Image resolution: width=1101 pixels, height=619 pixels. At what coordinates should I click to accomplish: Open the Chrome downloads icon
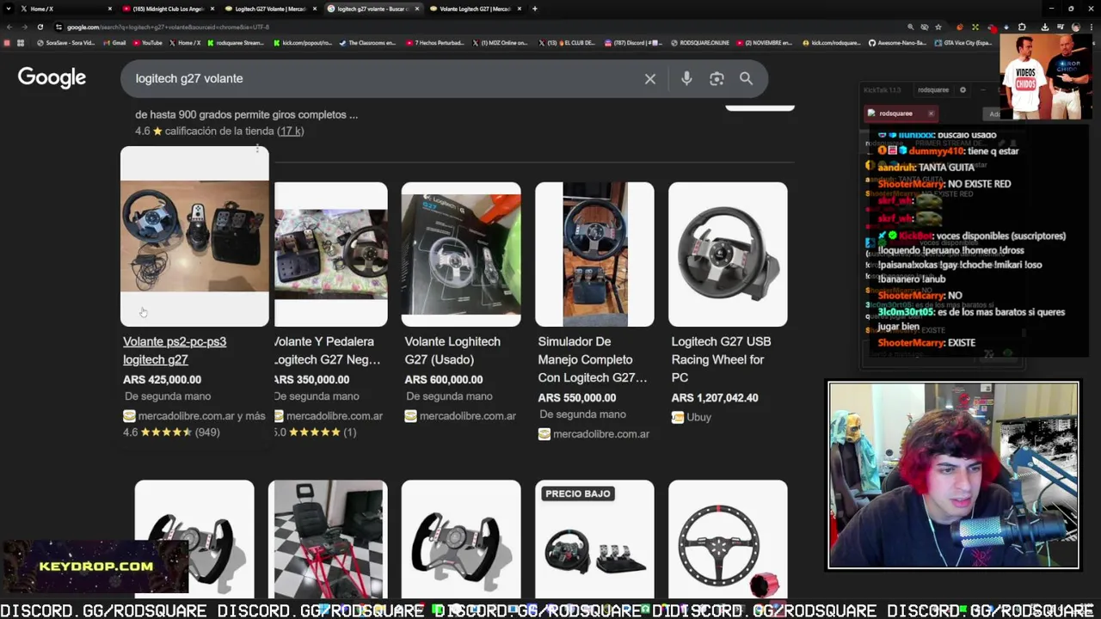pyautogui.click(x=1044, y=27)
